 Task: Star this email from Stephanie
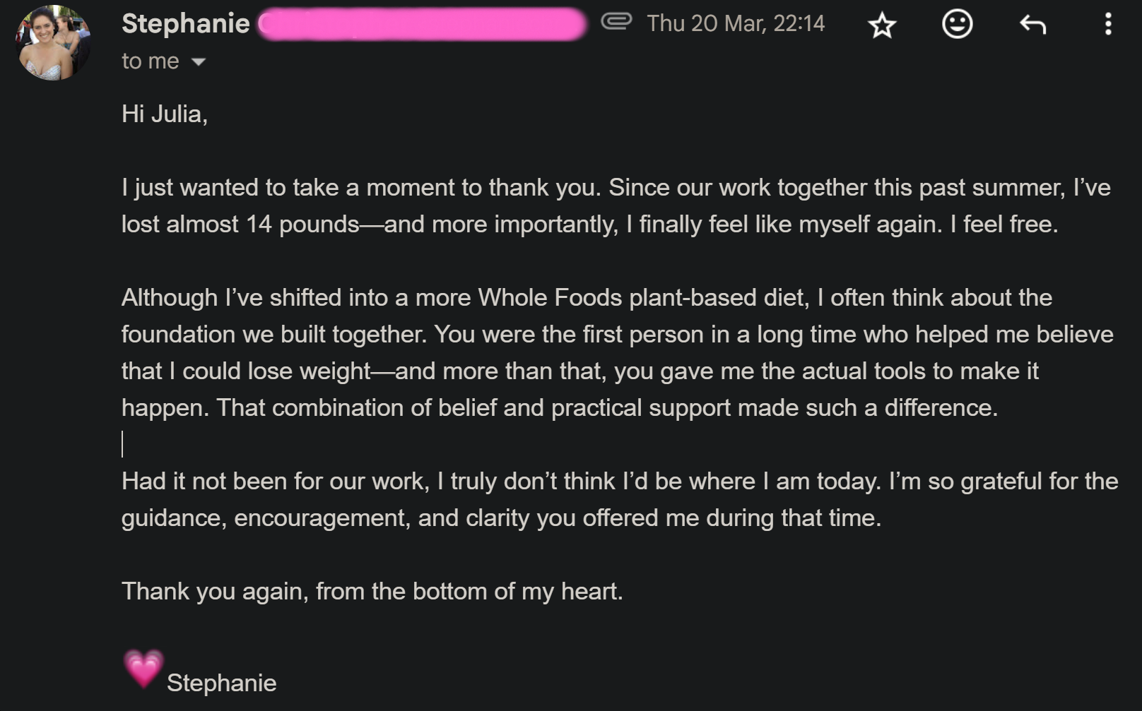tap(882, 25)
